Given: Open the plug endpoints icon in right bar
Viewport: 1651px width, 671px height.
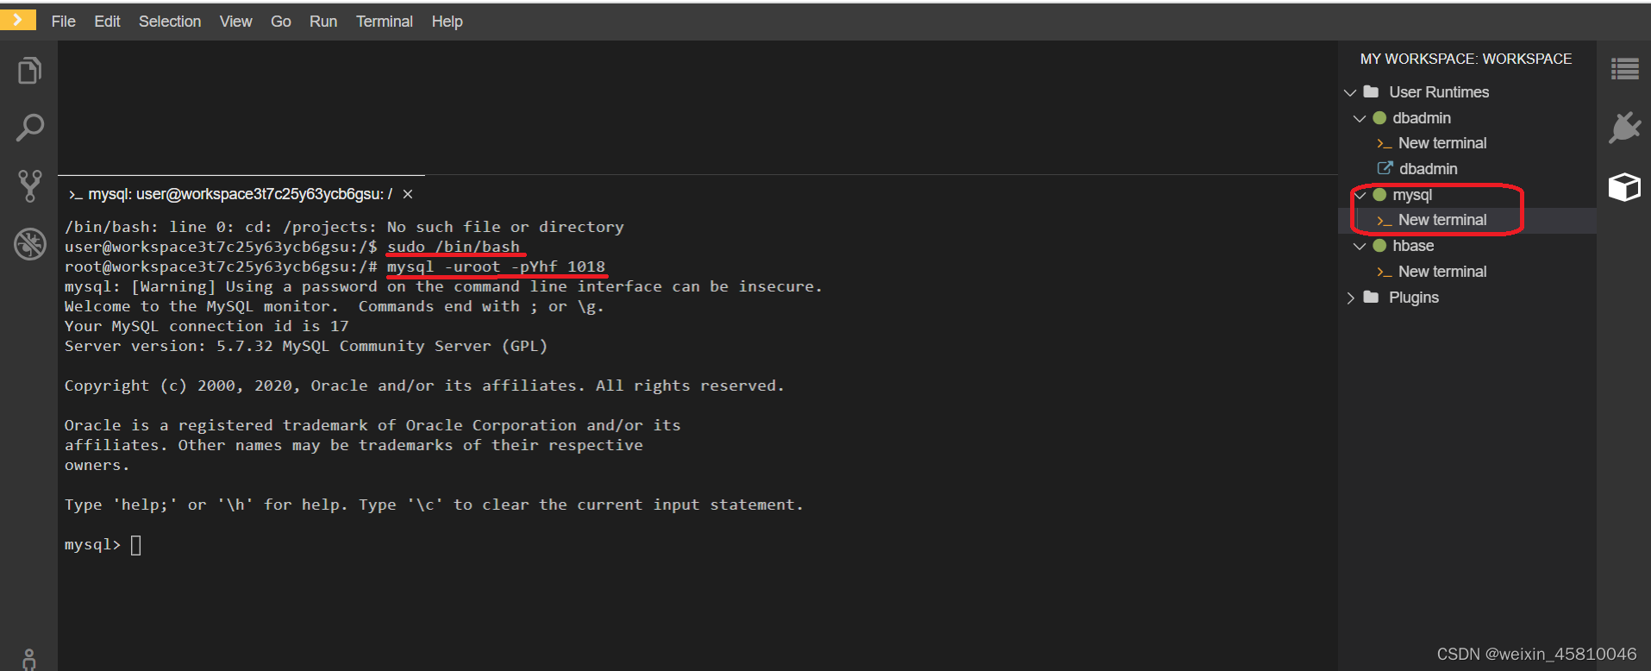Looking at the screenshot, I should (x=1624, y=128).
